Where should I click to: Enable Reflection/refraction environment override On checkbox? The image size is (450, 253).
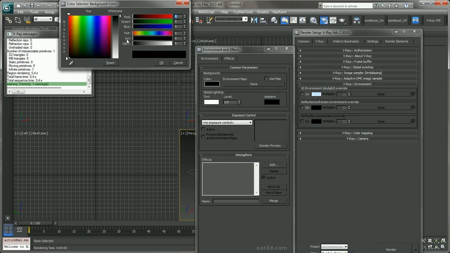(x=302, y=108)
